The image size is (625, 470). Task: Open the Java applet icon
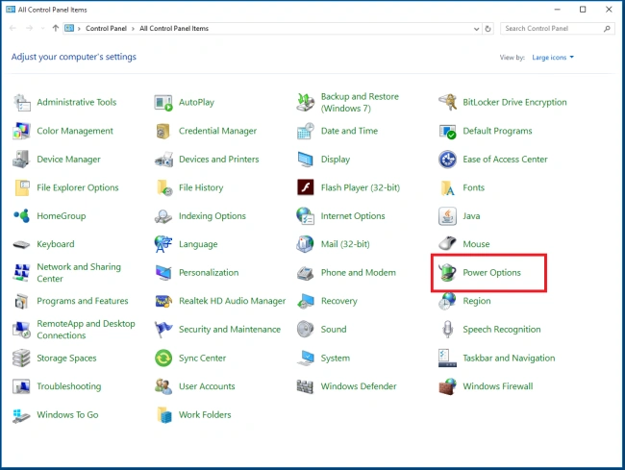tap(447, 216)
